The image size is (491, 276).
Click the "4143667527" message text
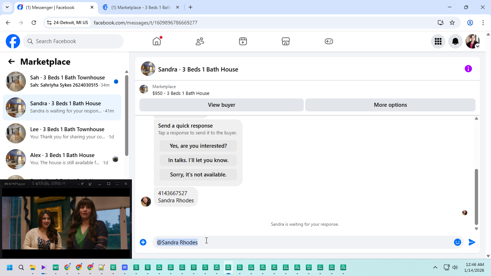click(173, 193)
